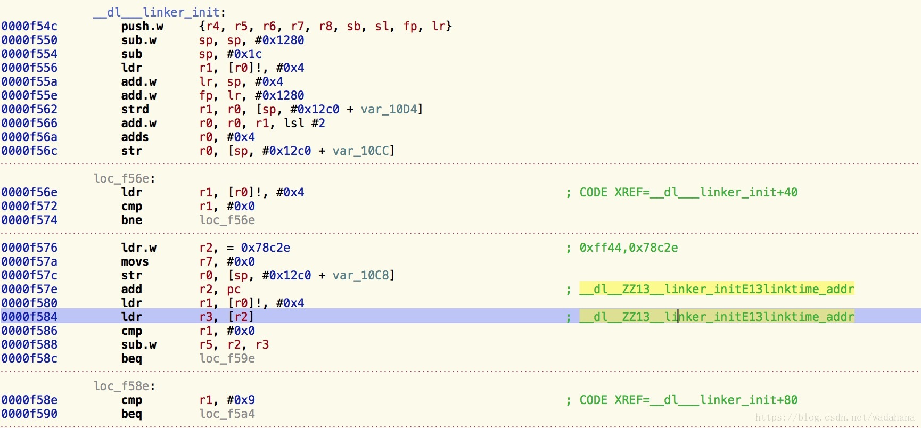Click the #0x1c operand at 0000f554
Screen dimensions: 921x428
point(244,54)
